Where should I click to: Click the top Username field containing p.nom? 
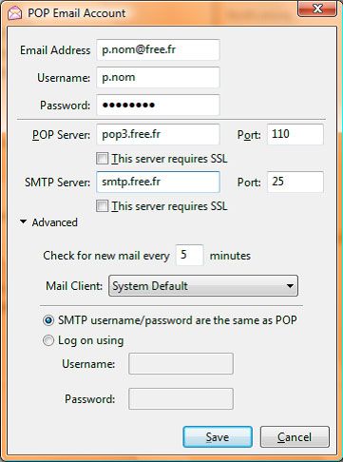tap(158, 77)
